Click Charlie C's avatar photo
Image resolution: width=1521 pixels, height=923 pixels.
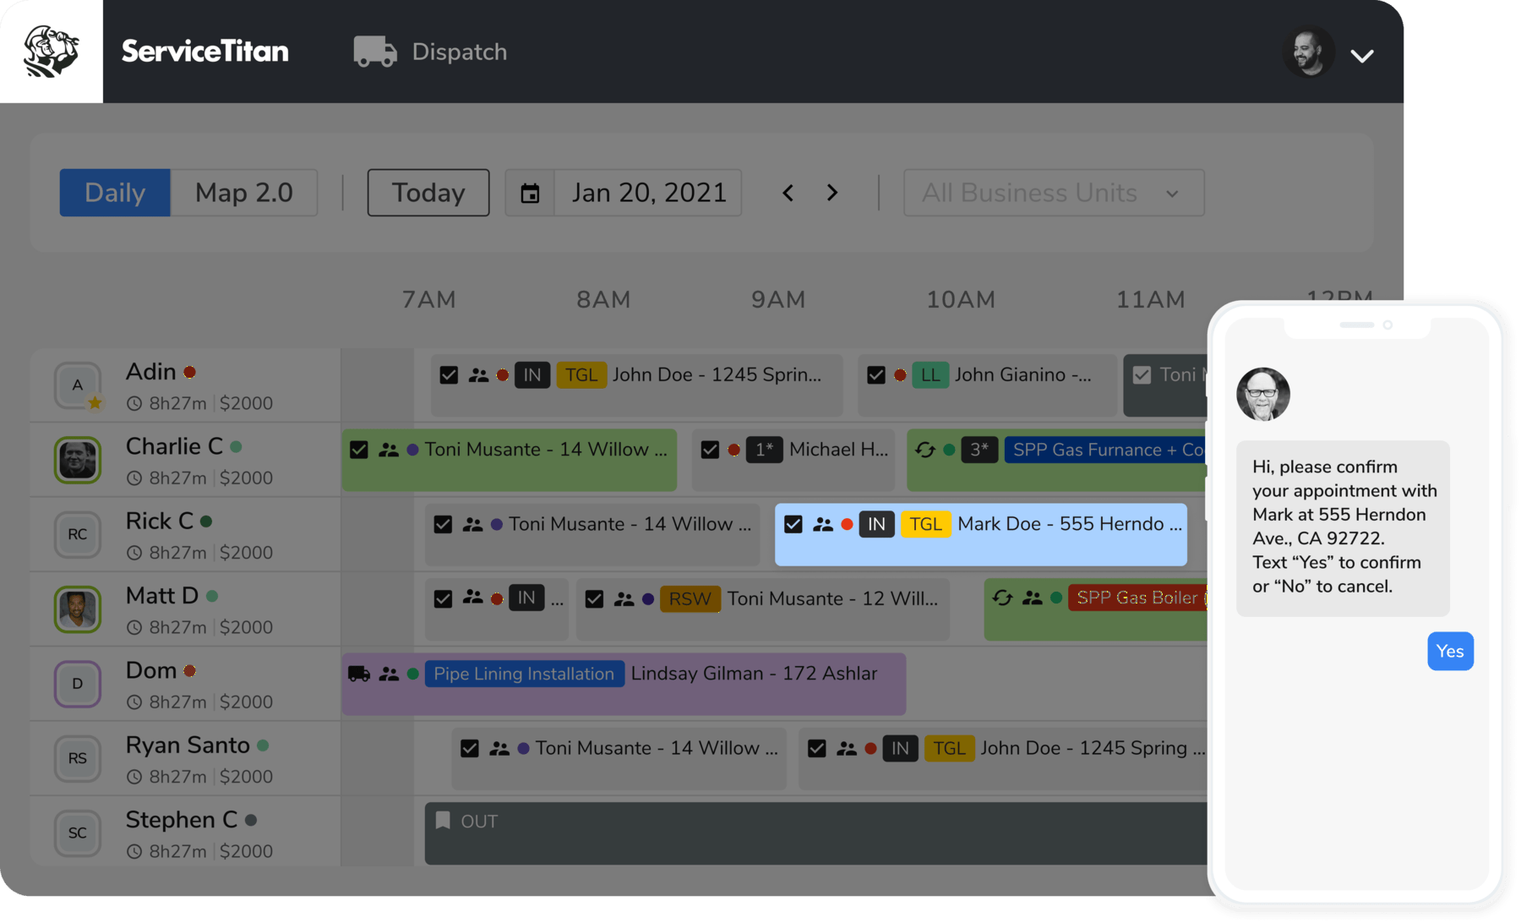(x=78, y=460)
